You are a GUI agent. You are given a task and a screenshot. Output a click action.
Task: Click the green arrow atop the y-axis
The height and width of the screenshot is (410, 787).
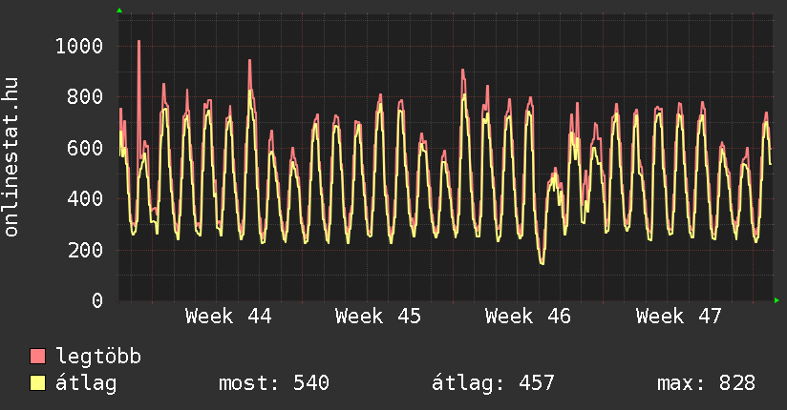pyautogui.click(x=119, y=10)
